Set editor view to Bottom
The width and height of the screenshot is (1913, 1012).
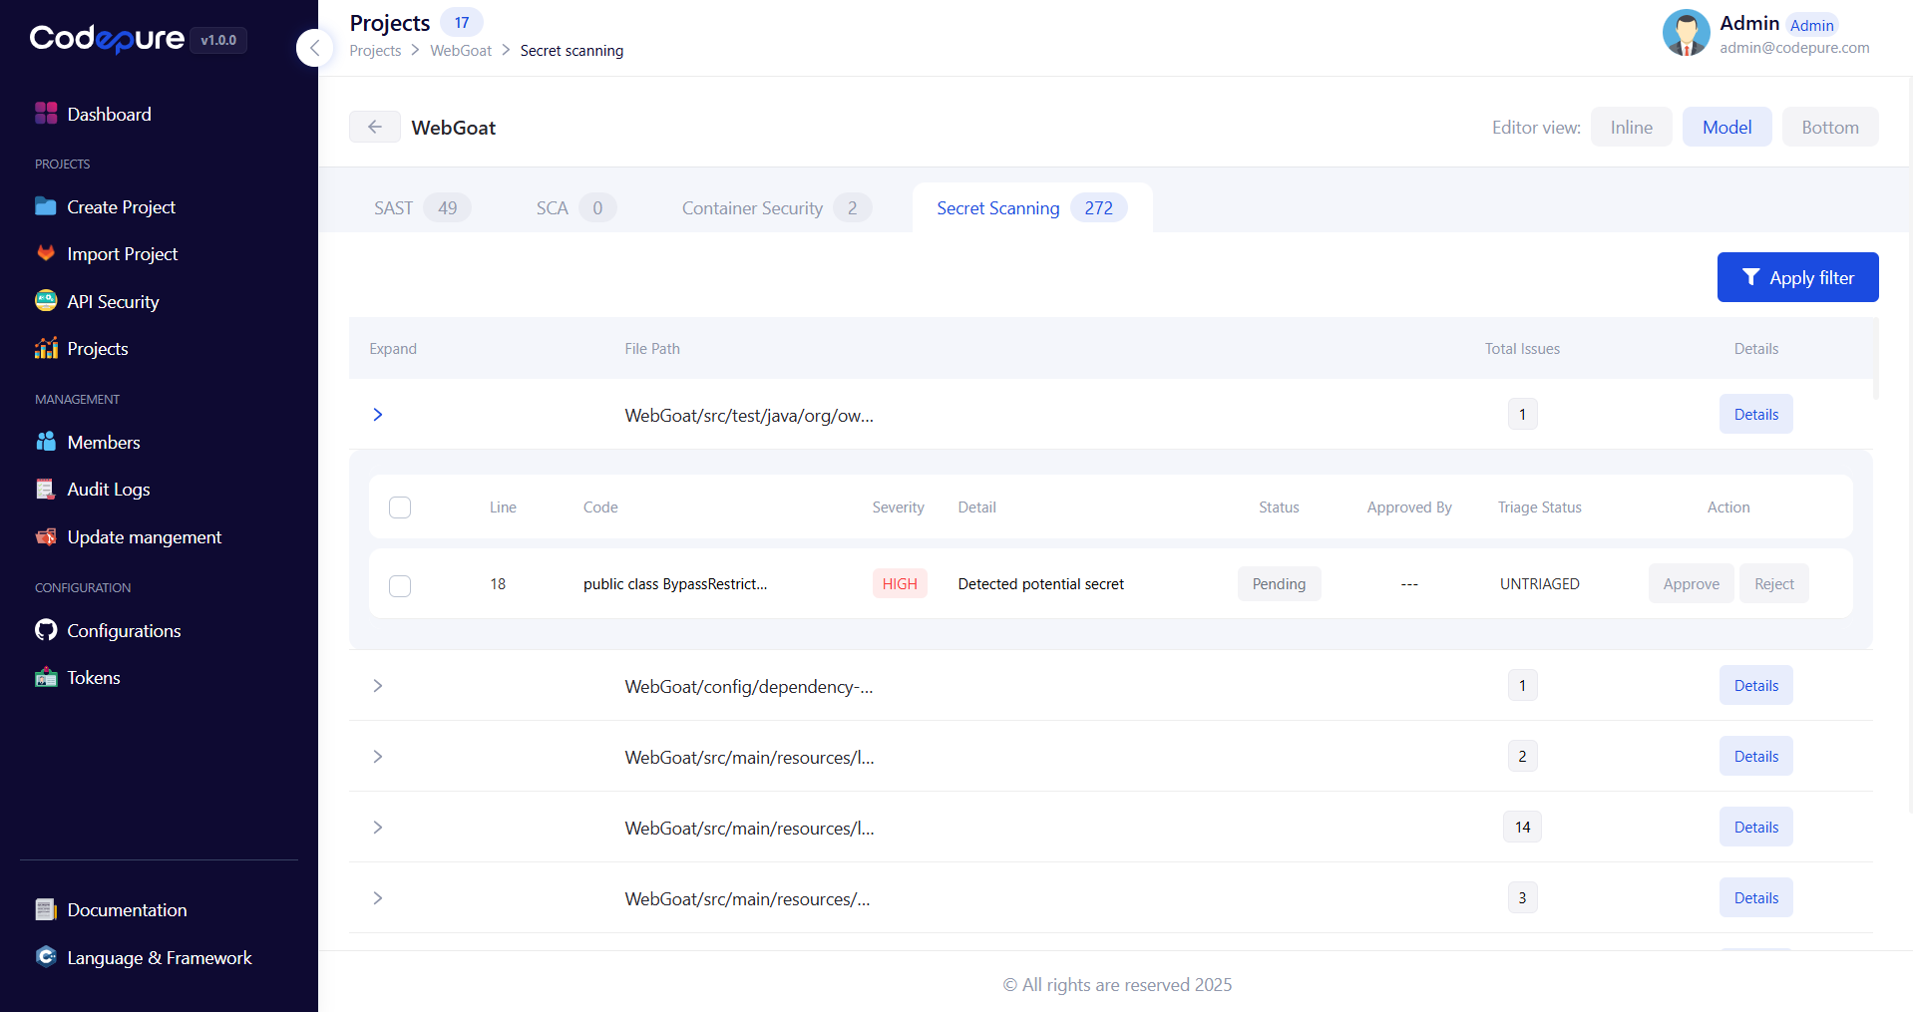point(1830,127)
